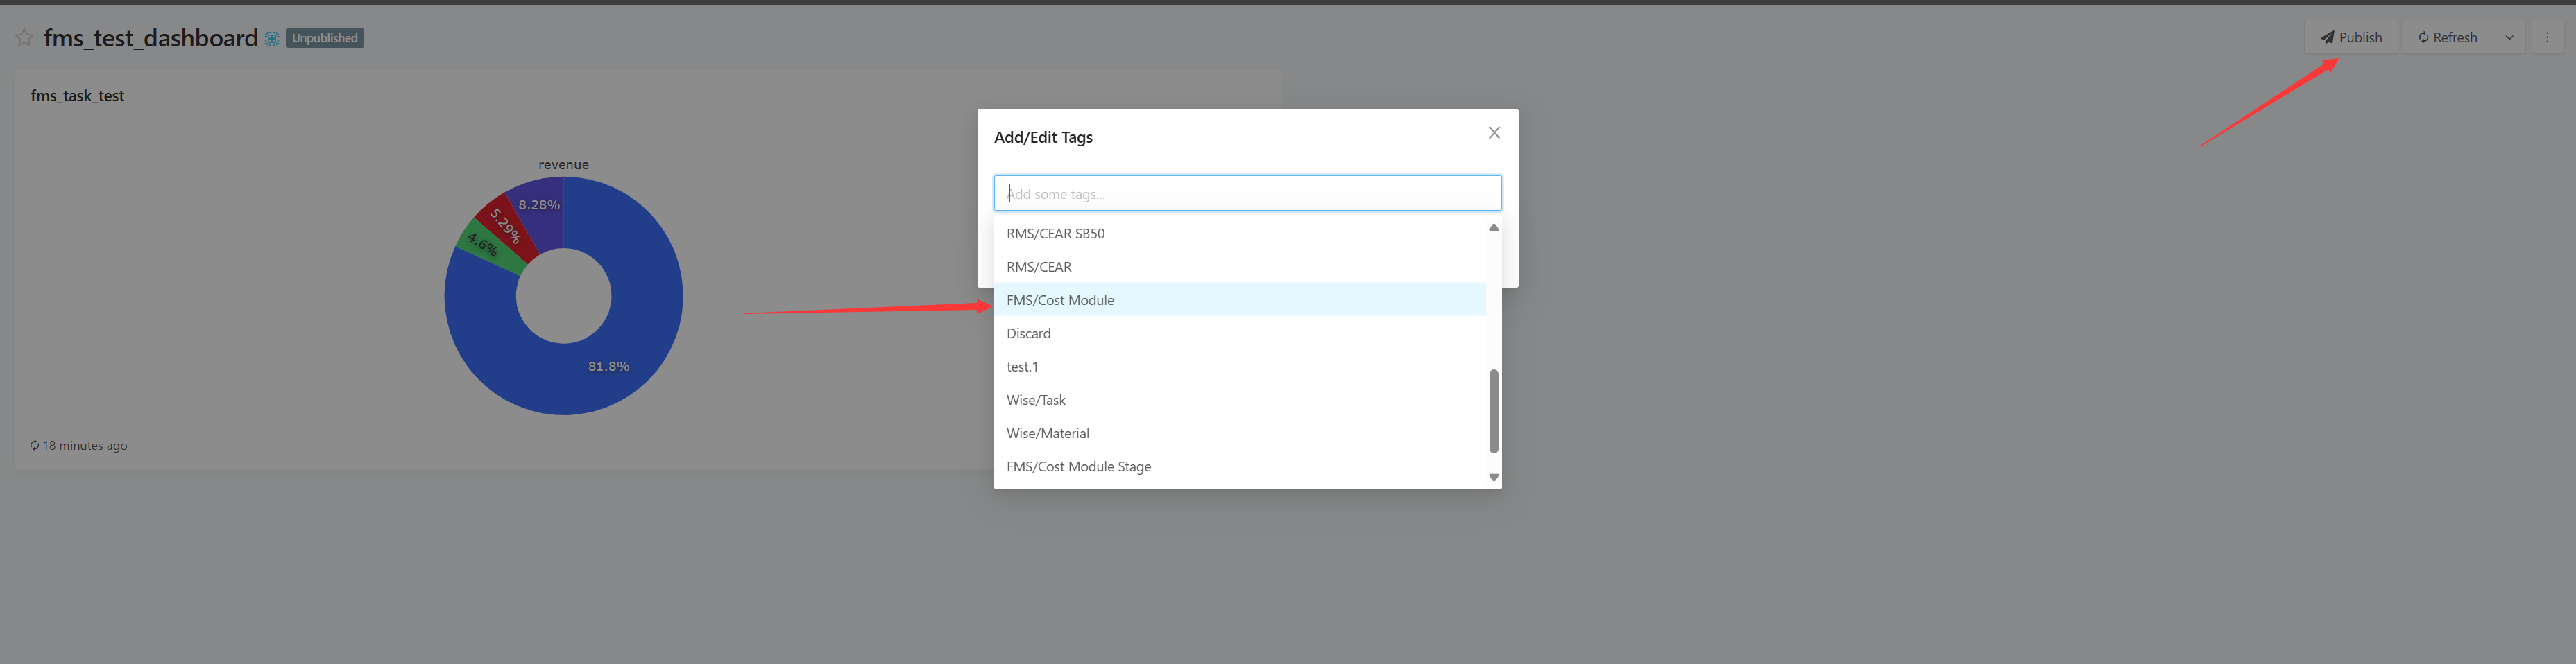Click the circular arrows Refresh icon
The image size is (2576, 664).
pyautogui.click(x=2424, y=37)
